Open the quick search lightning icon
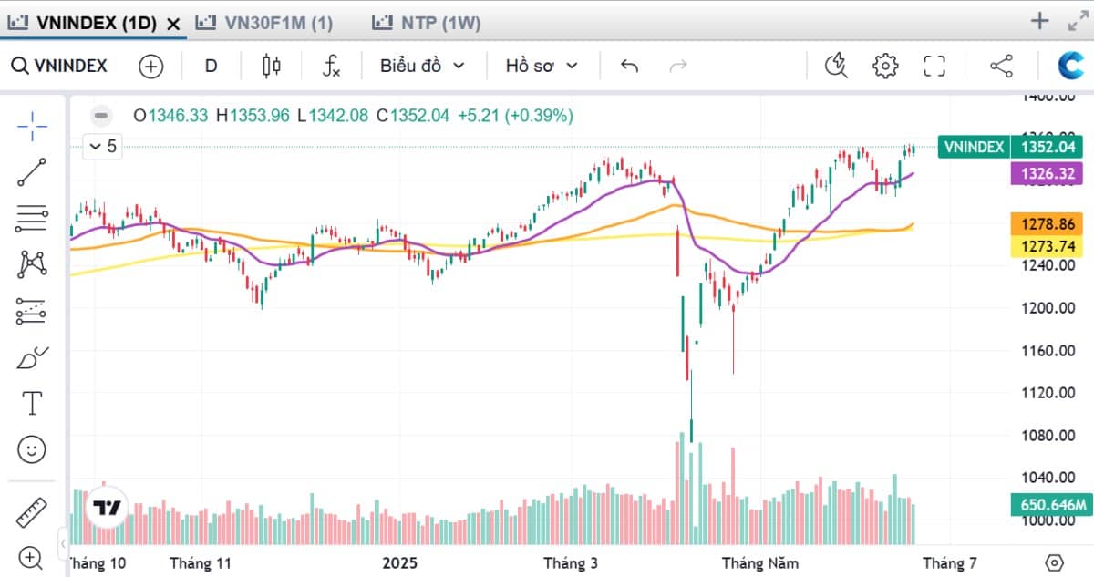The image size is (1094, 577). pyautogui.click(x=836, y=66)
